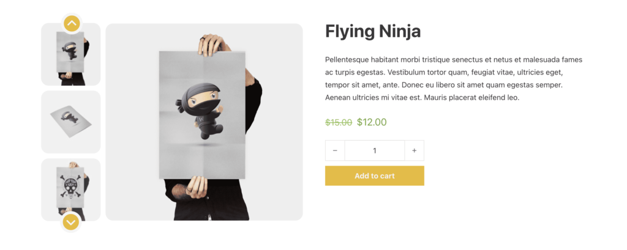Image resolution: width=627 pixels, height=250 pixels.
Task: Click the $12.00 sale price
Action: [372, 122]
